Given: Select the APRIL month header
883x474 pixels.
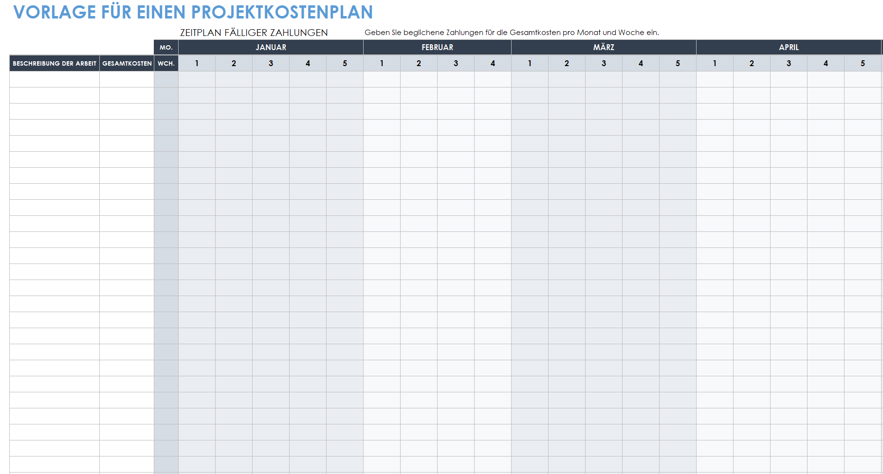Looking at the screenshot, I should (789, 47).
